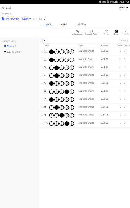
Task: Tap the Scan camera icon
Action: [116, 31]
